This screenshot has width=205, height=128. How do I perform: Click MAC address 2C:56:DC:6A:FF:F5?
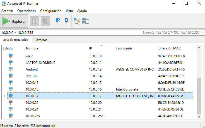tap(172, 69)
